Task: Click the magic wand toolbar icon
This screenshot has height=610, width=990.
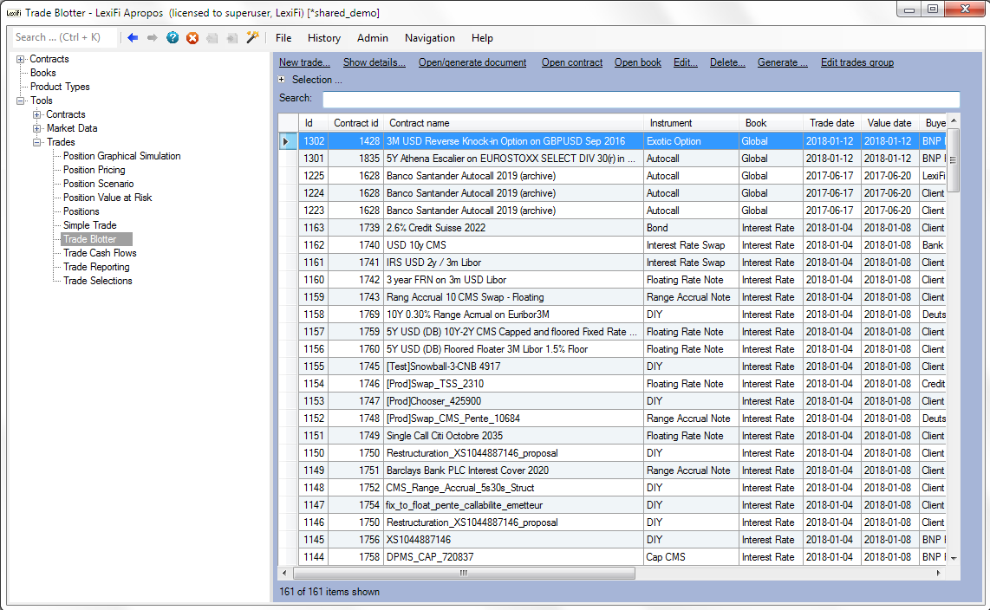Action: (x=252, y=38)
